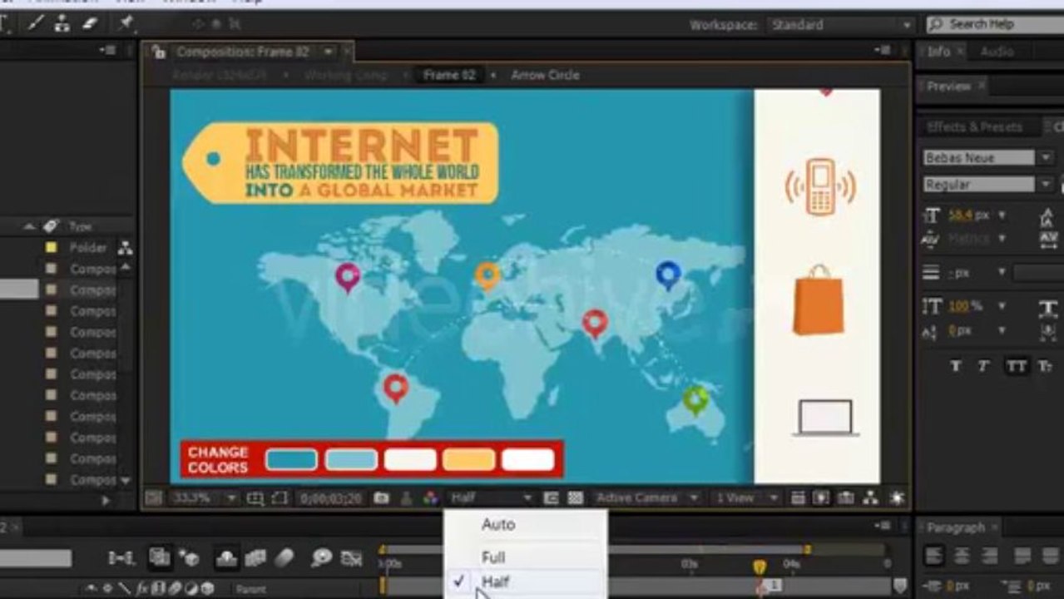This screenshot has width=1064, height=599.
Task: Click the light blue swatch in CHANGE COLORS
Action: (x=351, y=459)
